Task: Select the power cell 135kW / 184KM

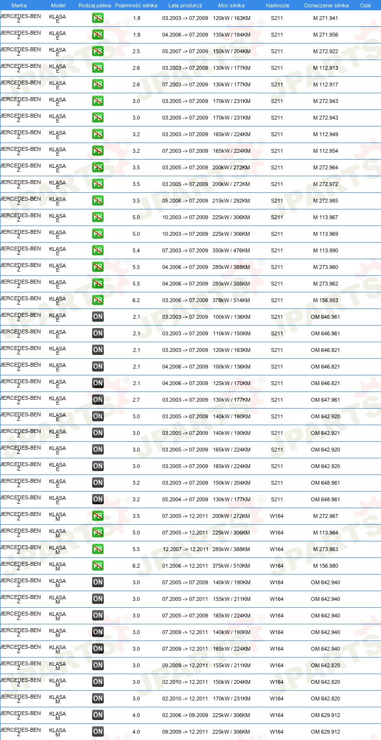Action: click(231, 35)
